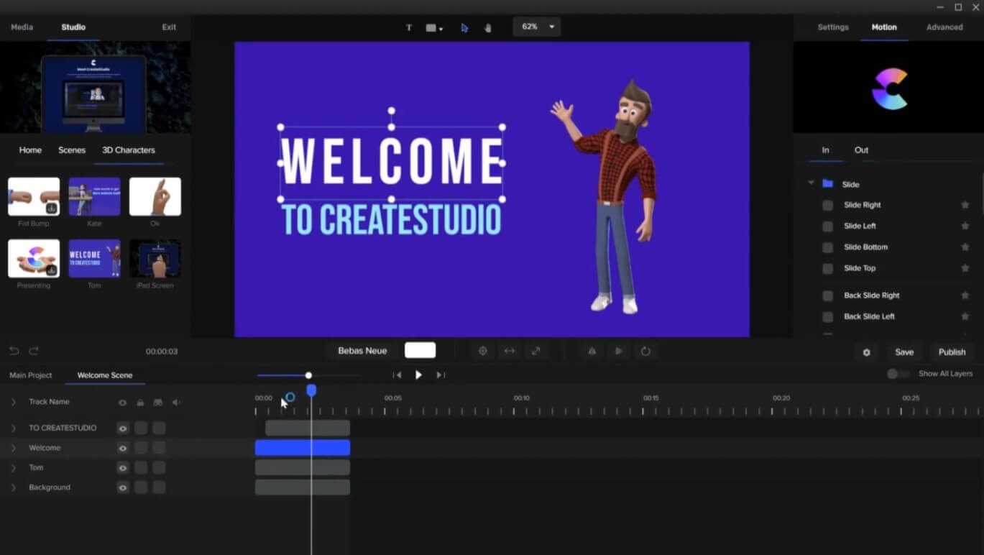Image resolution: width=984 pixels, height=555 pixels.
Task: Hide the TO CREATESTUDIO track
Action: coord(123,428)
